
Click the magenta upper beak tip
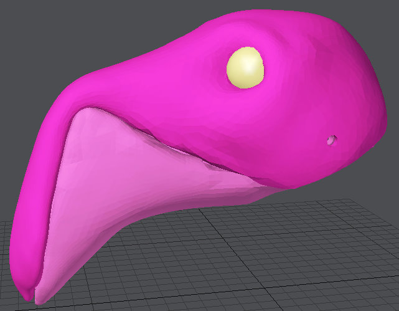27,293
